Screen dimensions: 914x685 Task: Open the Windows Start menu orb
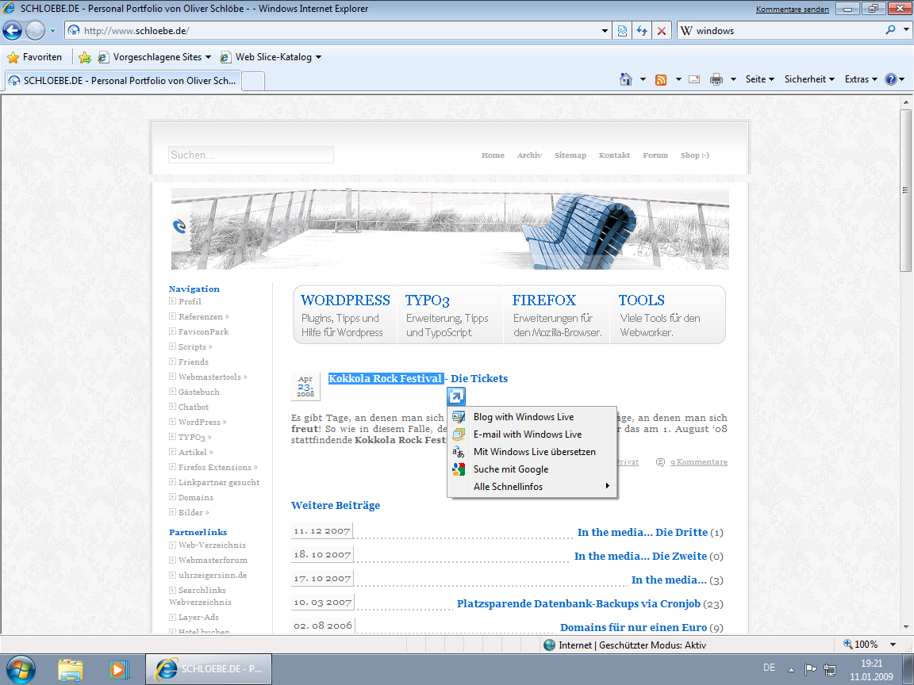point(19,668)
